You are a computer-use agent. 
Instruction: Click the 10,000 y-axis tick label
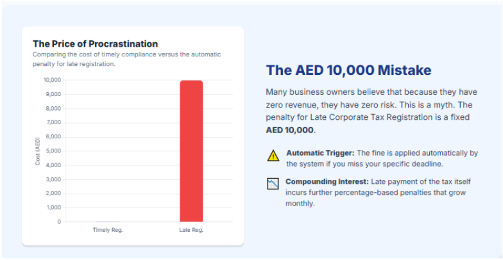tap(52, 80)
